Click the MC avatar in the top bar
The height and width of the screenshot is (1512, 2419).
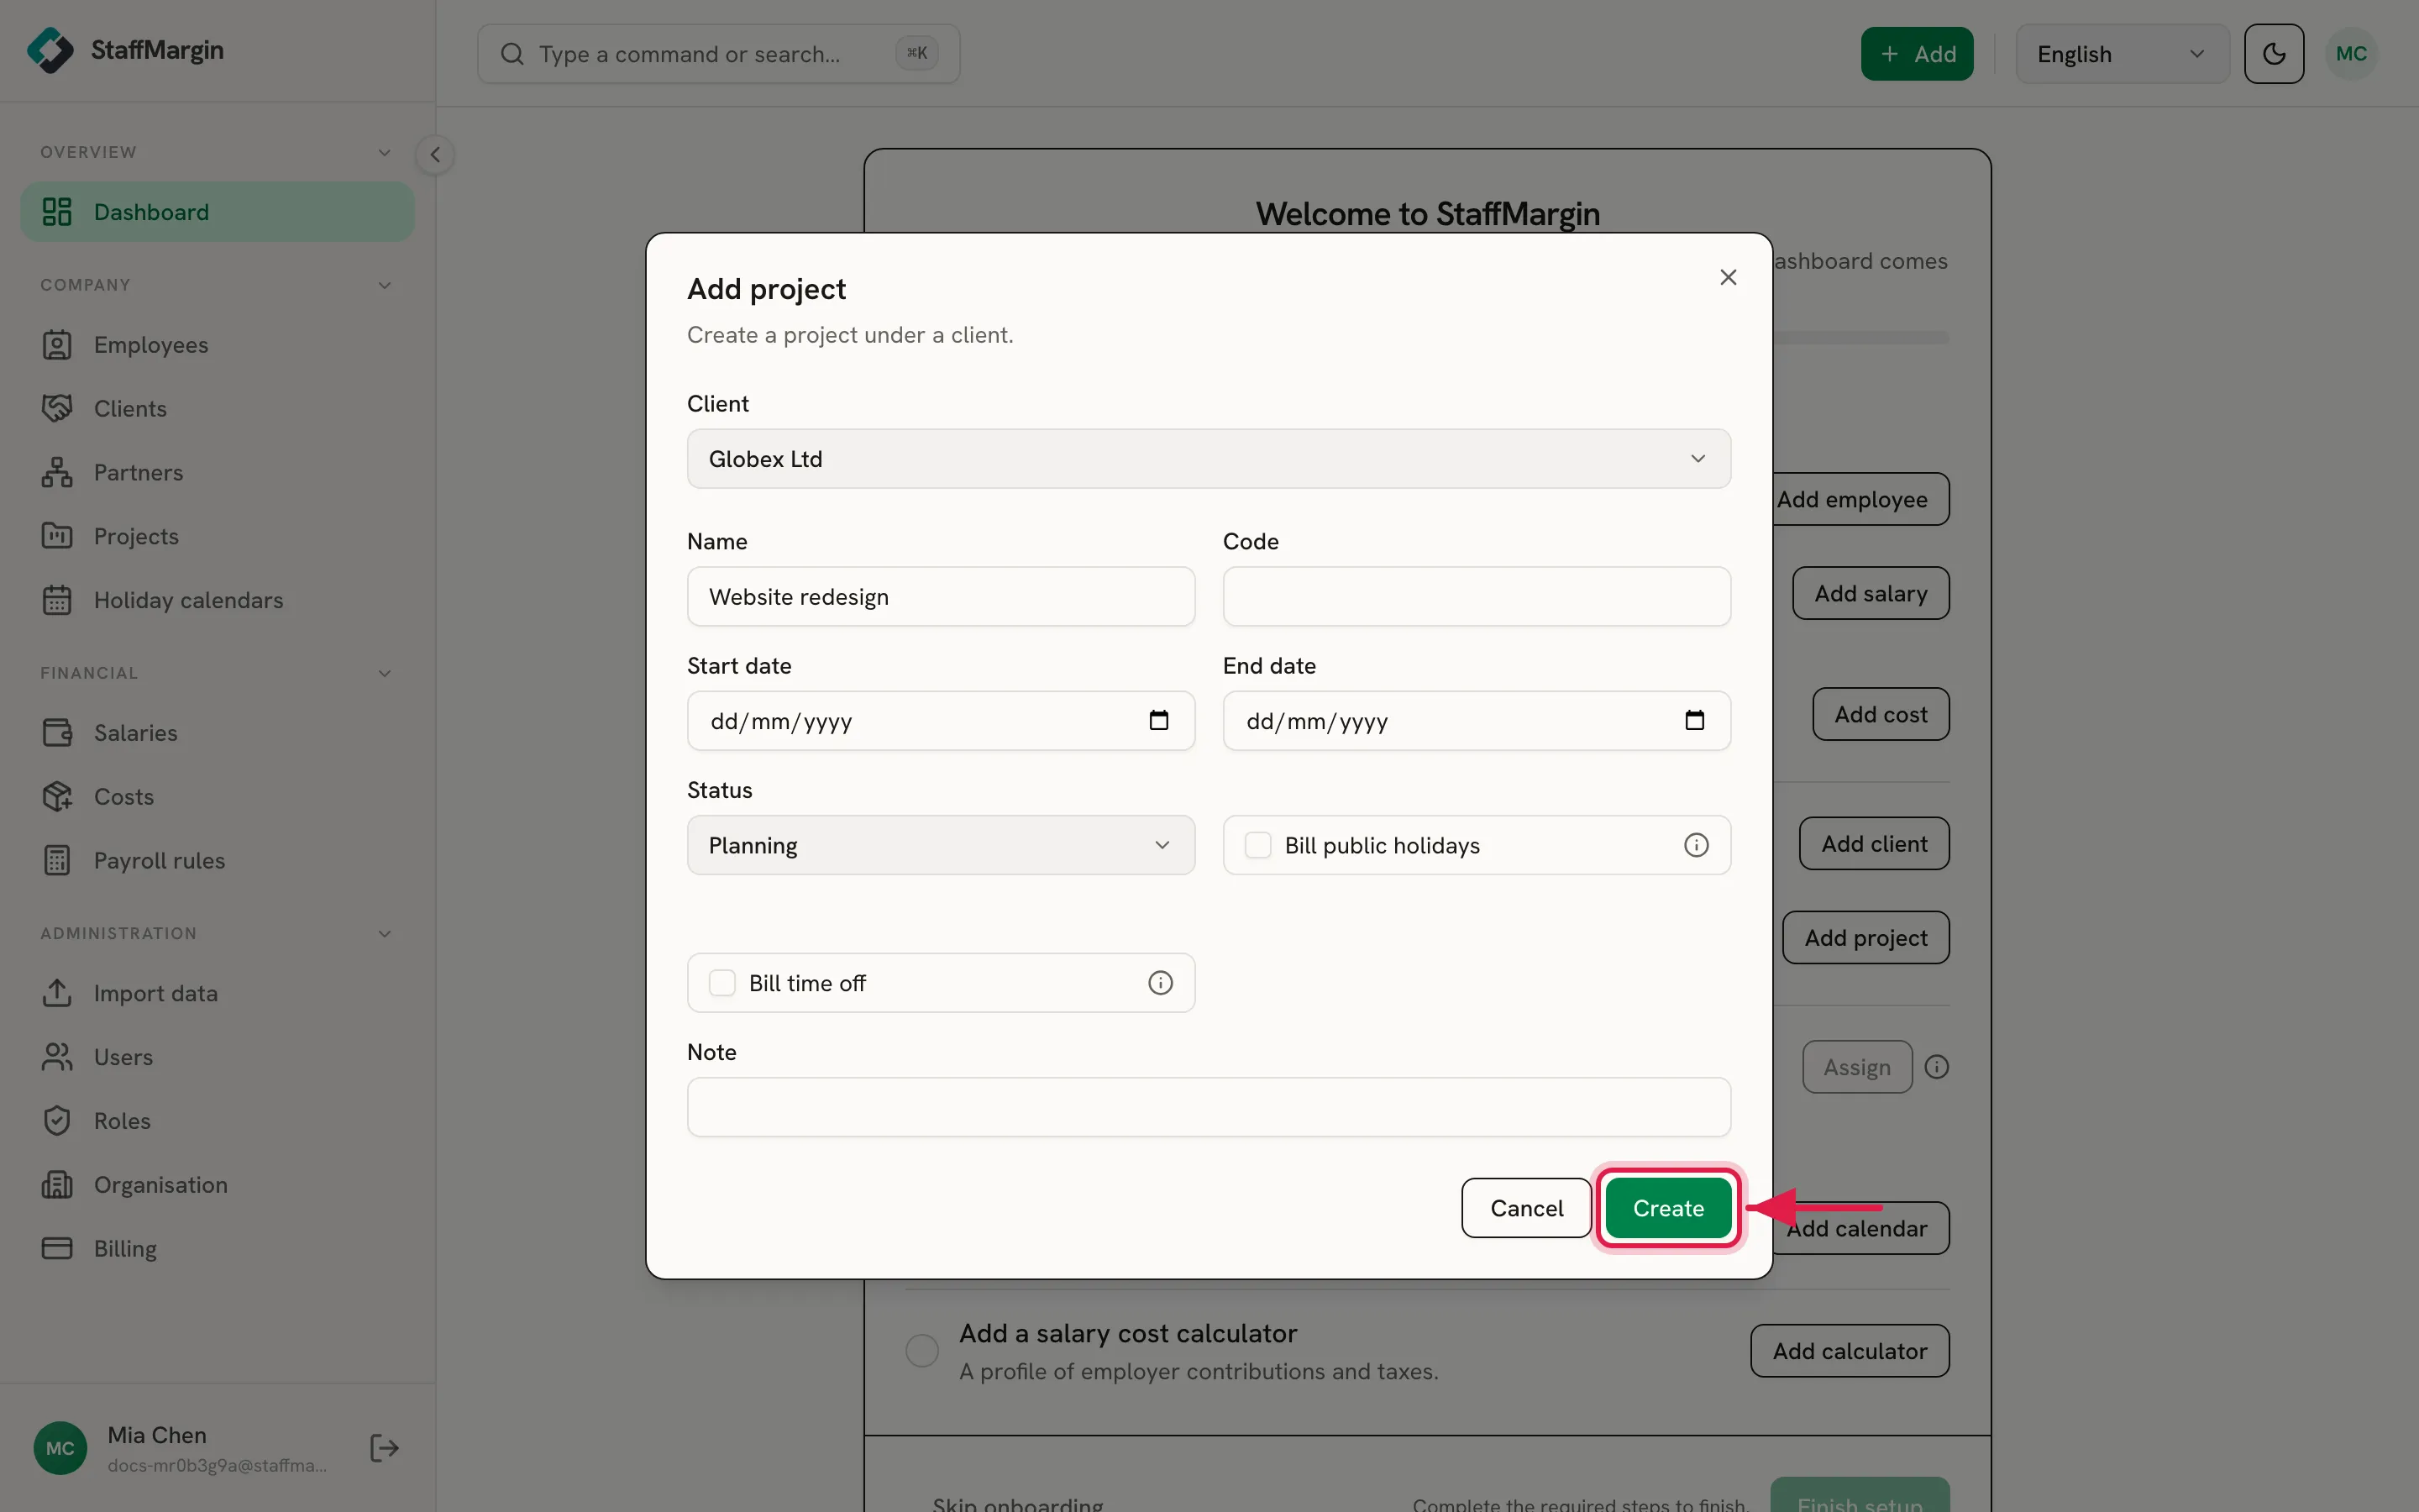[2351, 54]
